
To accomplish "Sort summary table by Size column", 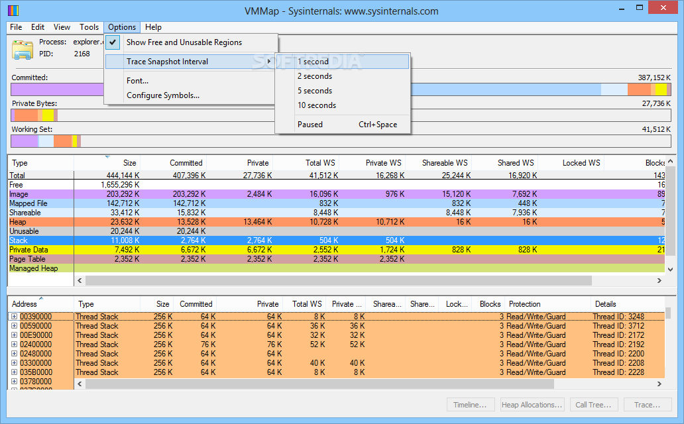I will [x=107, y=163].
